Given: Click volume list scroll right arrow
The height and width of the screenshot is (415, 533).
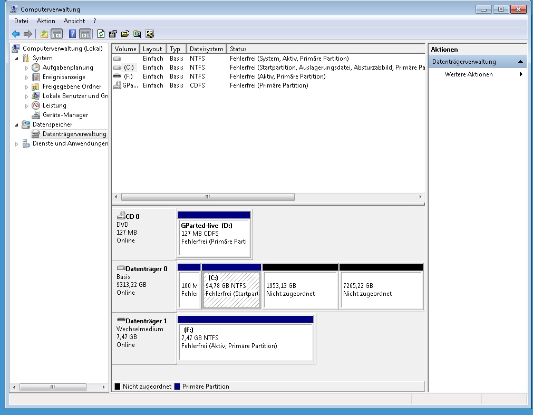Looking at the screenshot, I should coord(421,197).
